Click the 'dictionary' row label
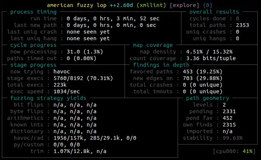The image size is (261, 160). pos(27,131)
